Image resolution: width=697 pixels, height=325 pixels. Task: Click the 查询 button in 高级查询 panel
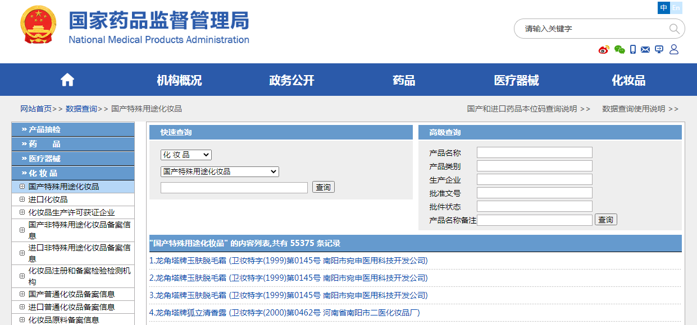[x=605, y=220]
